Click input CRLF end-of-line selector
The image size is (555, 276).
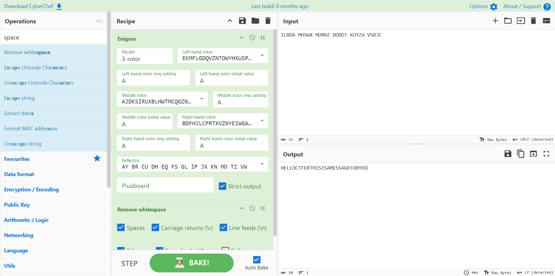[533, 140]
